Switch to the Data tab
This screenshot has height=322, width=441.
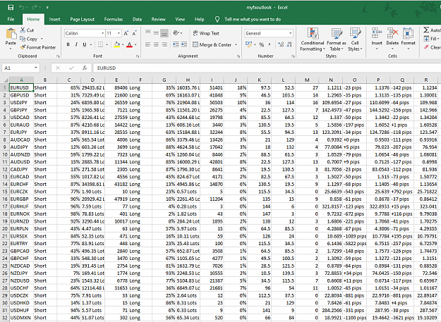pyautogui.click(x=137, y=19)
